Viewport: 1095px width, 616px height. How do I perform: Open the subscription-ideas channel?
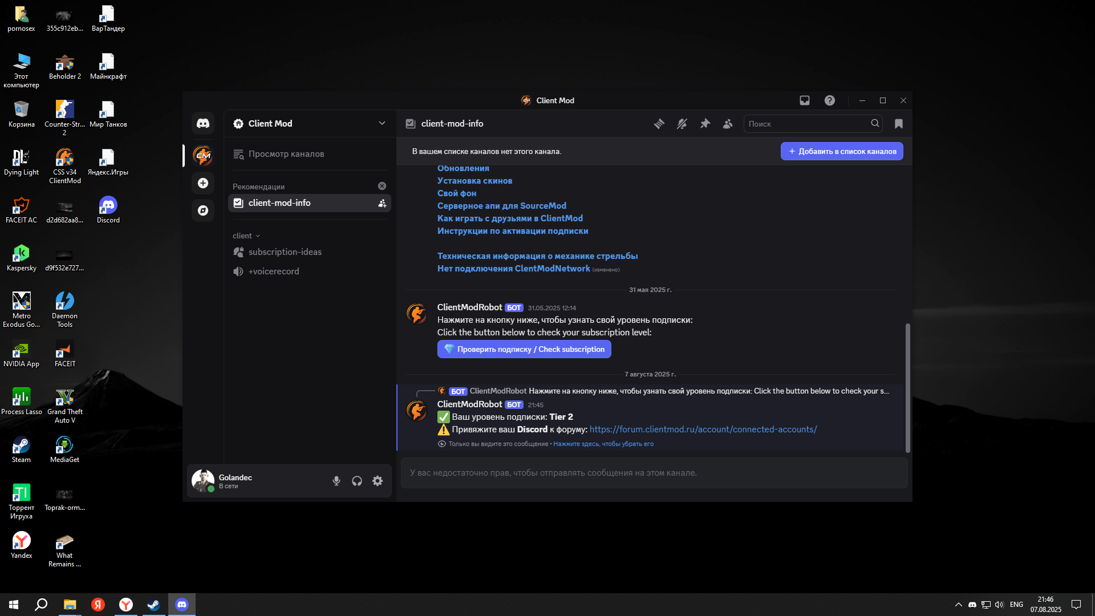(x=285, y=252)
